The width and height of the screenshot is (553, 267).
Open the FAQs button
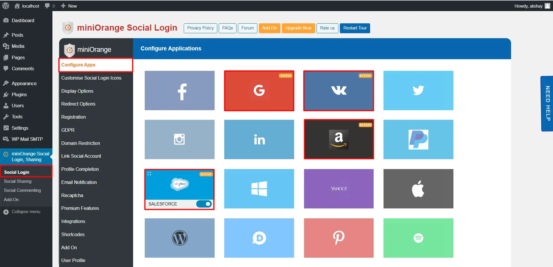227,28
